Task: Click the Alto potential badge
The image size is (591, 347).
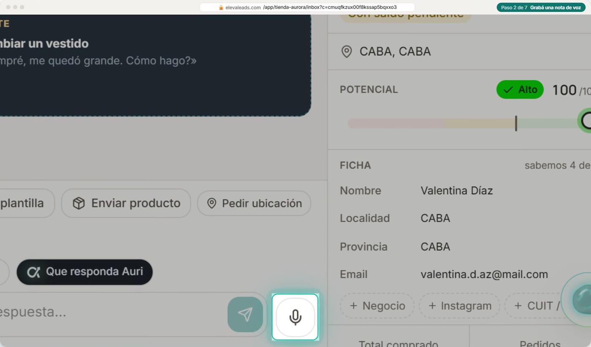Action: pos(520,89)
